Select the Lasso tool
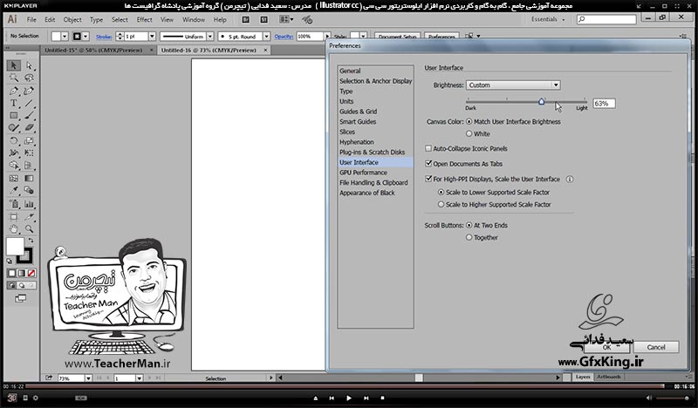The image size is (698, 408). pyautogui.click(x=30, y=78)
